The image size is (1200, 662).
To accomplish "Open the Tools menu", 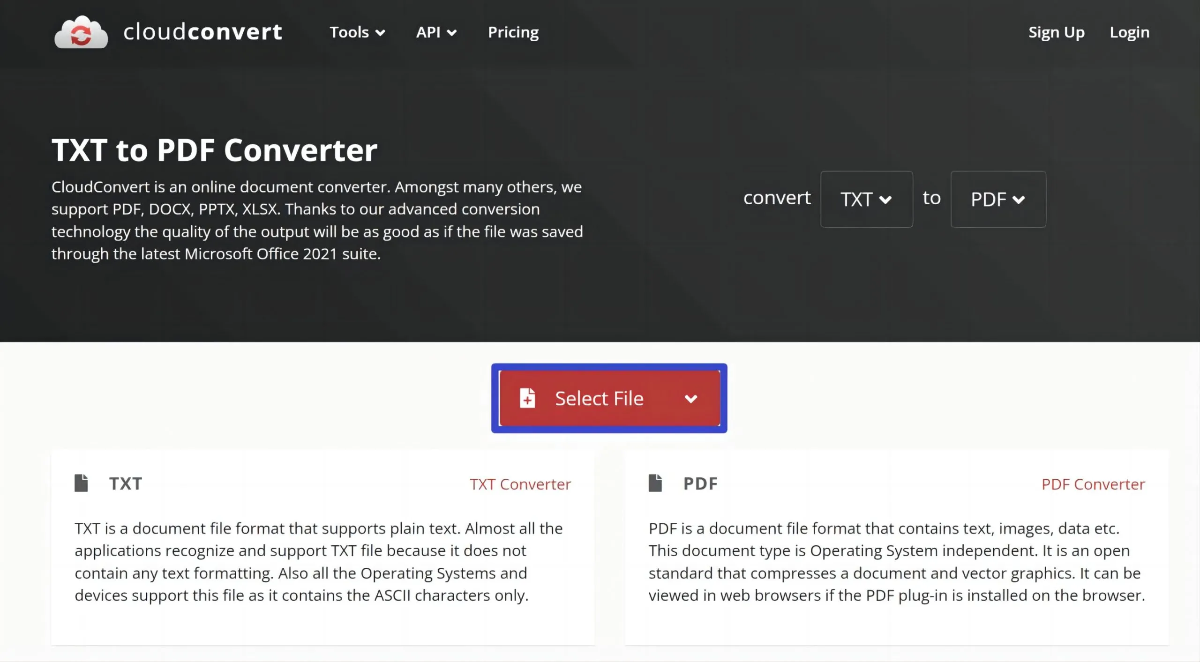I will (356, 32).
